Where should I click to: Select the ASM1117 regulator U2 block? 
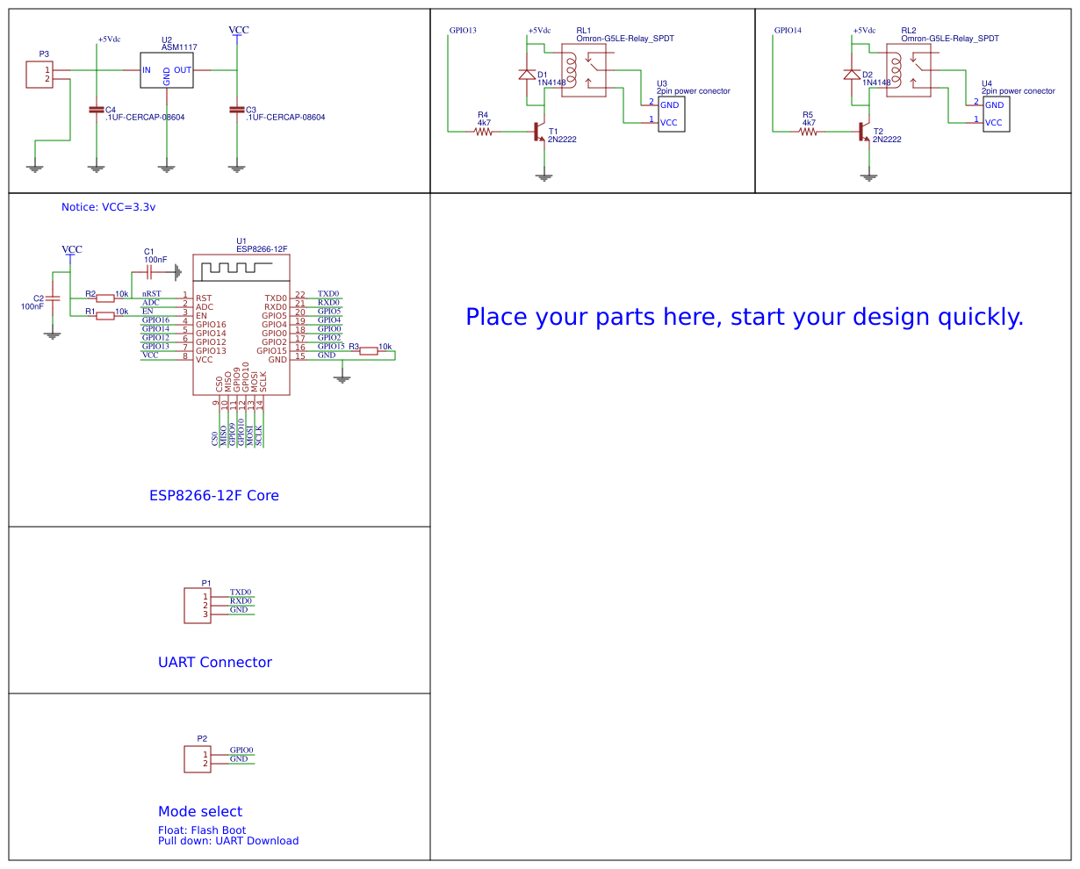pos(167,70)
